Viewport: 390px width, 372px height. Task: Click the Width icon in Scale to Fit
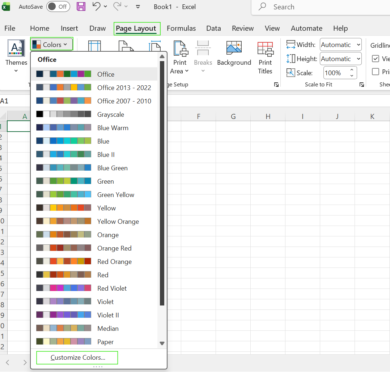tap(291, 45)
